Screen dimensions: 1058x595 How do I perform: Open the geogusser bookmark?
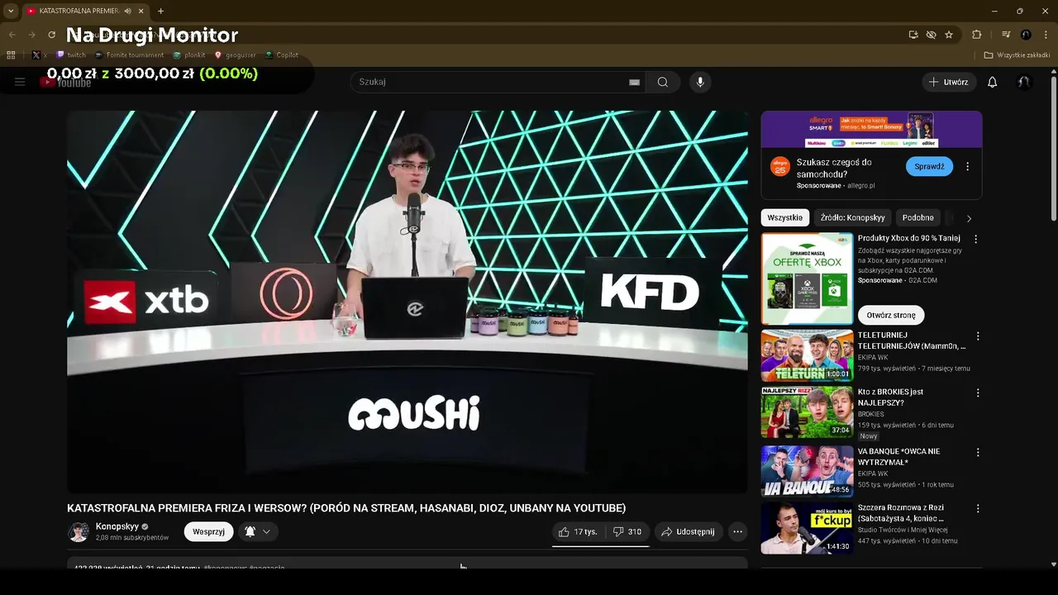235,55
